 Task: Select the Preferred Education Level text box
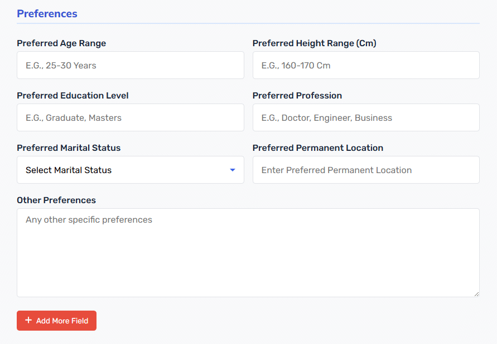pos(131,117)
